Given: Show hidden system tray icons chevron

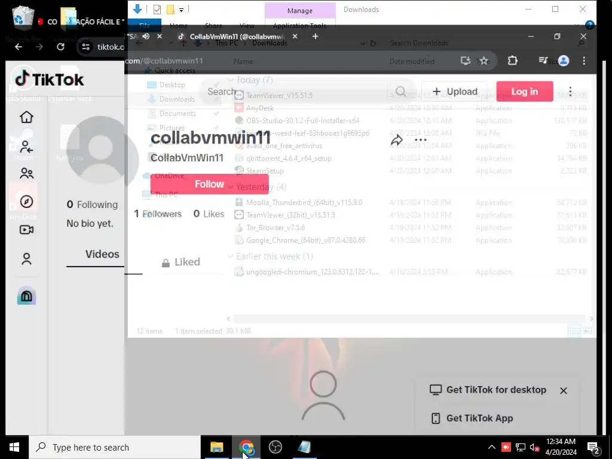Looking at the screenshot, I should [x=492, y=447].
